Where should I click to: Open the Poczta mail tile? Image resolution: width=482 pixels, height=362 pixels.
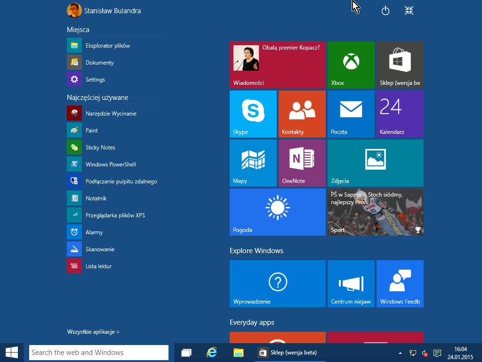coord(351,114)
